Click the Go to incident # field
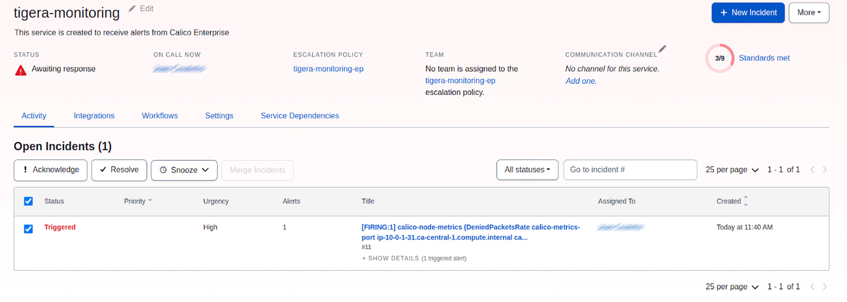The image size is (847, 302). 630,170
